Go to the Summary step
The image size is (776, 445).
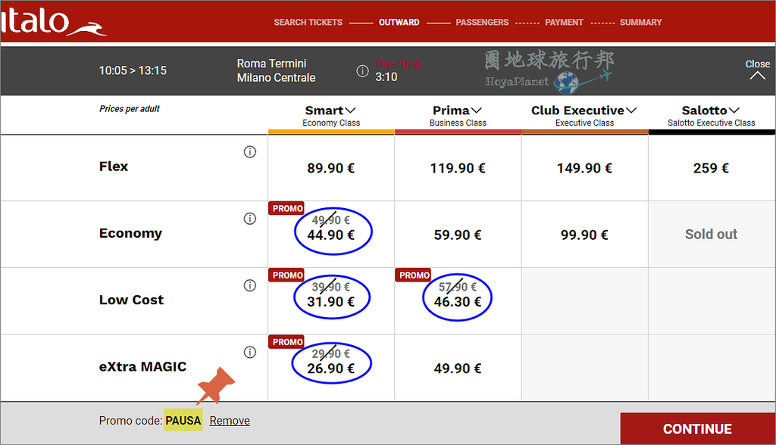640,22
